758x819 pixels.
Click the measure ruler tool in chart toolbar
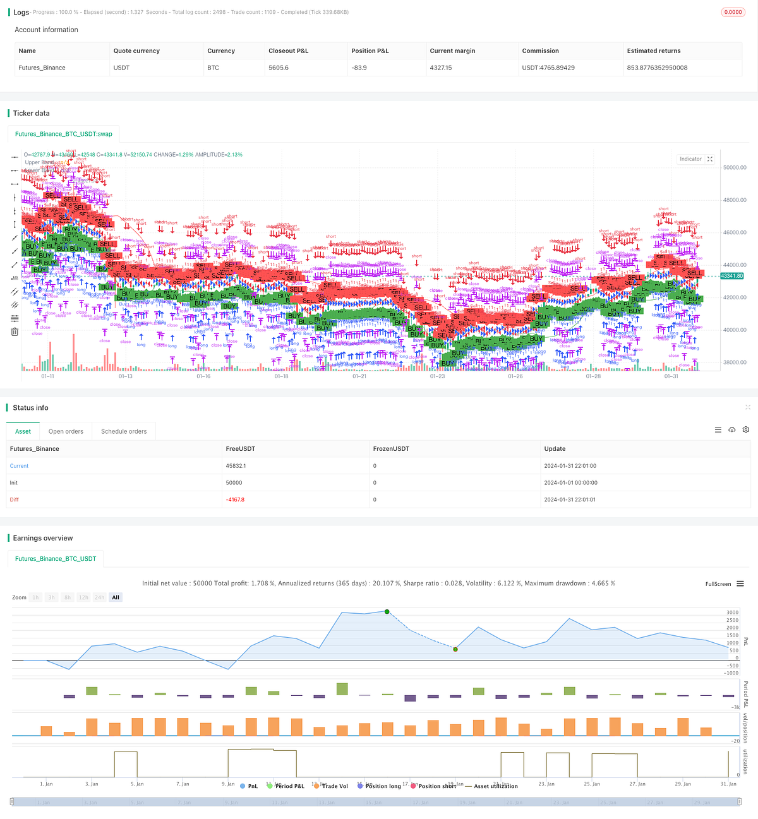[x=15, y=278]
